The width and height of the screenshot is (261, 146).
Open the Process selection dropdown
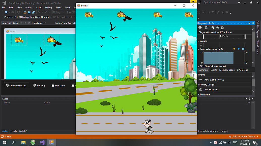(x=51, y=17)
